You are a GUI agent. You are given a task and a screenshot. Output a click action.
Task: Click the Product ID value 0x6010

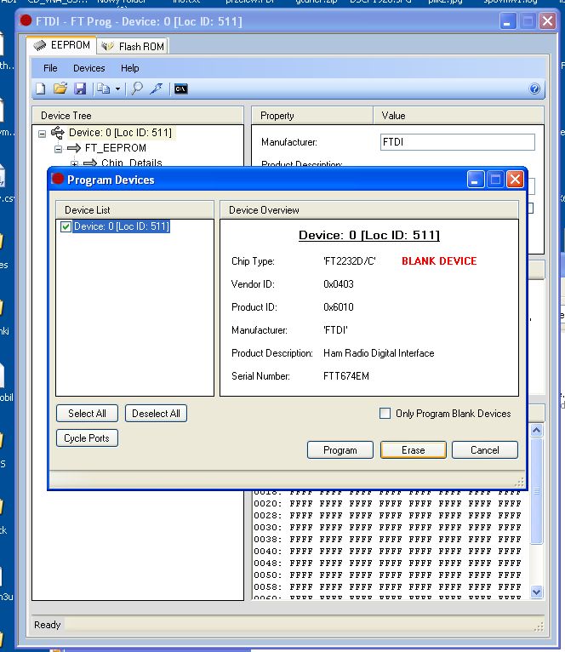(339, 307)
